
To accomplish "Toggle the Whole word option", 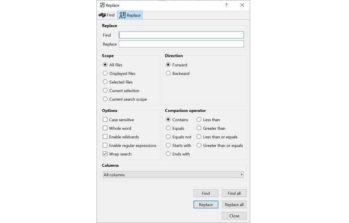I will 105,128.
